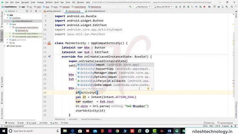This screenshot has width=238, height=134.
Task: Click the lightbulb icon in completion popup
Action: click(x=148, y=89)
